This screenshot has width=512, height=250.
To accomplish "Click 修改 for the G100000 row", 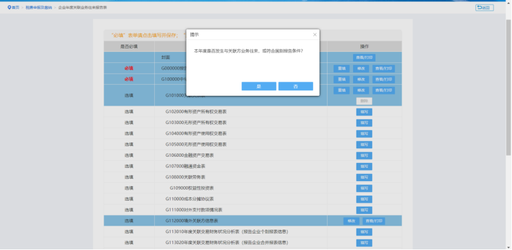I will (x=361, y=79).
